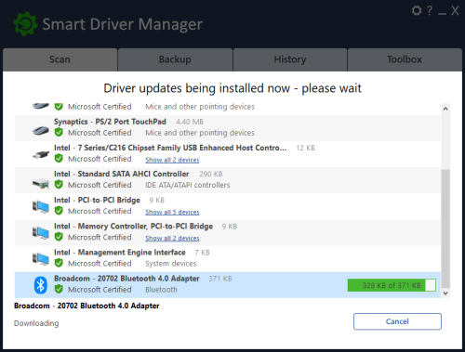Show all 5 devices for PCI-to-PCI Bridge
Image resolution: width=465 pixels, height=352 pixels.
(172, 212)
